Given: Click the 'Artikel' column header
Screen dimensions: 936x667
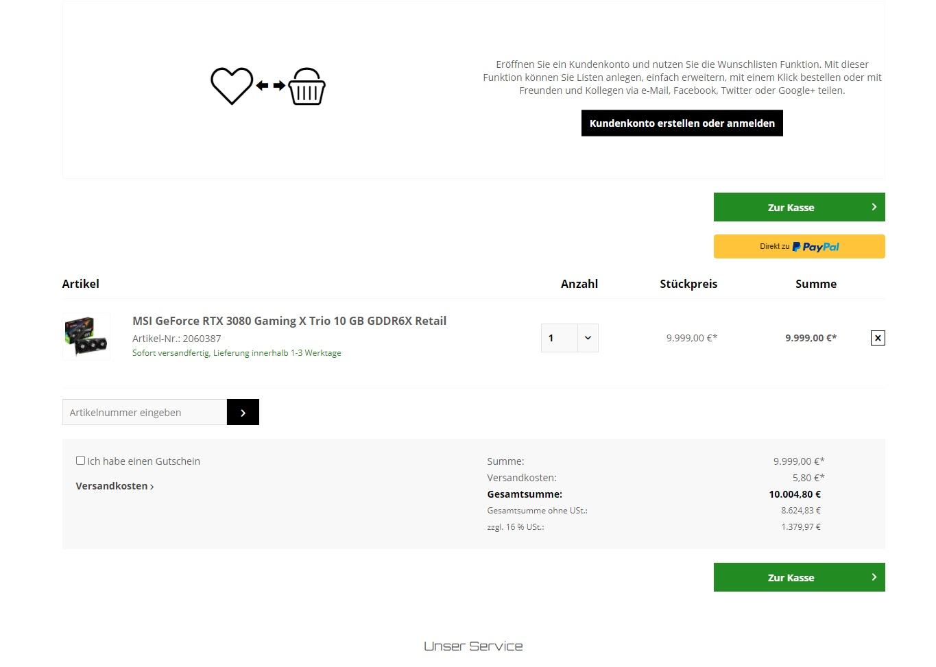Looking at the screenshot, I should [81, 284].
